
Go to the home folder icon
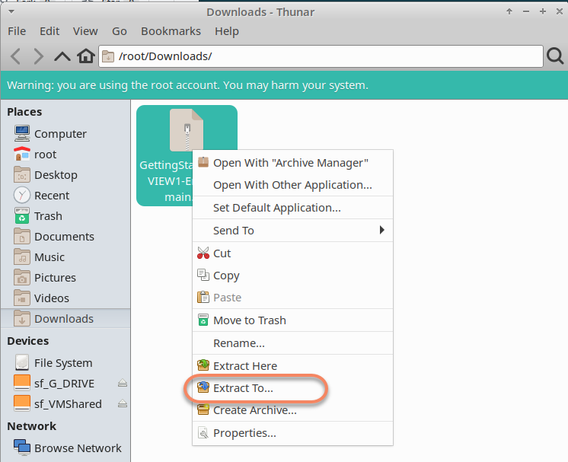(x=86, y=56)
